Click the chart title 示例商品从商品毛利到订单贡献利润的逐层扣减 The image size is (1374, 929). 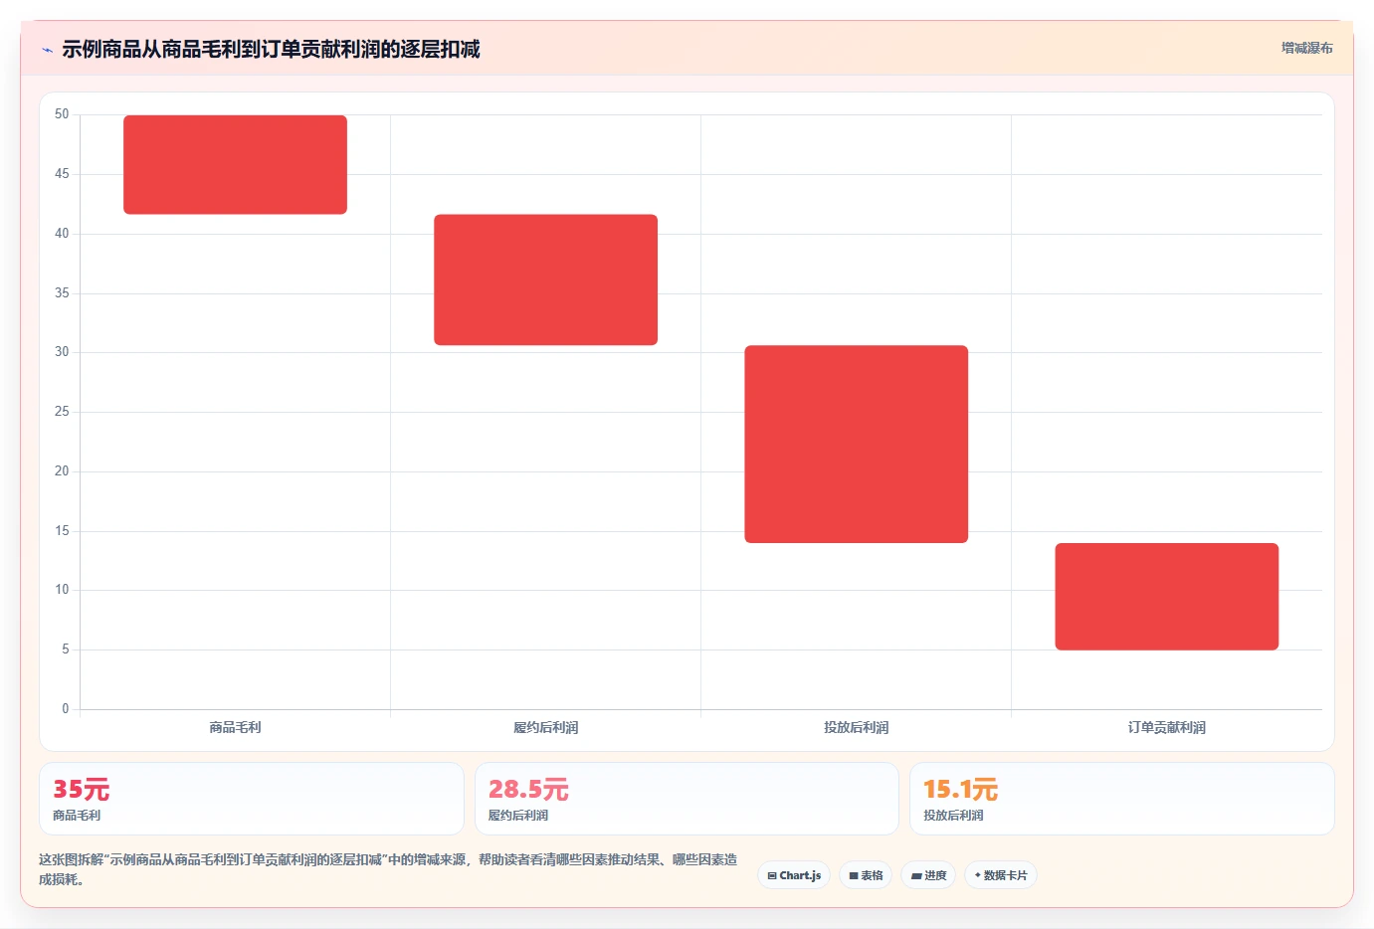(x=271, y=49)
